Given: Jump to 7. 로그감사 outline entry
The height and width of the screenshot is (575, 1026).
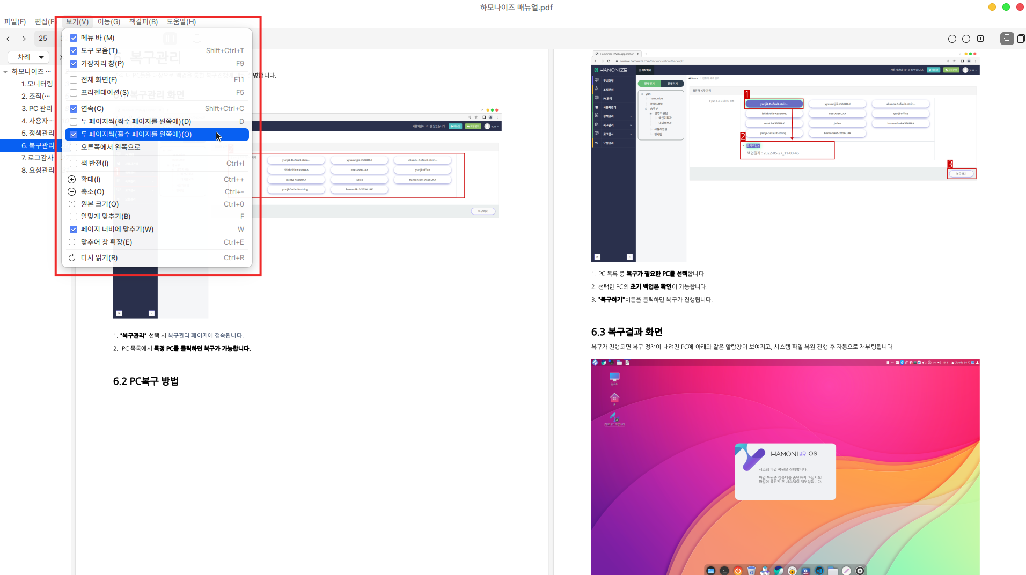Looking at the screenshot, I should point(38,158).
